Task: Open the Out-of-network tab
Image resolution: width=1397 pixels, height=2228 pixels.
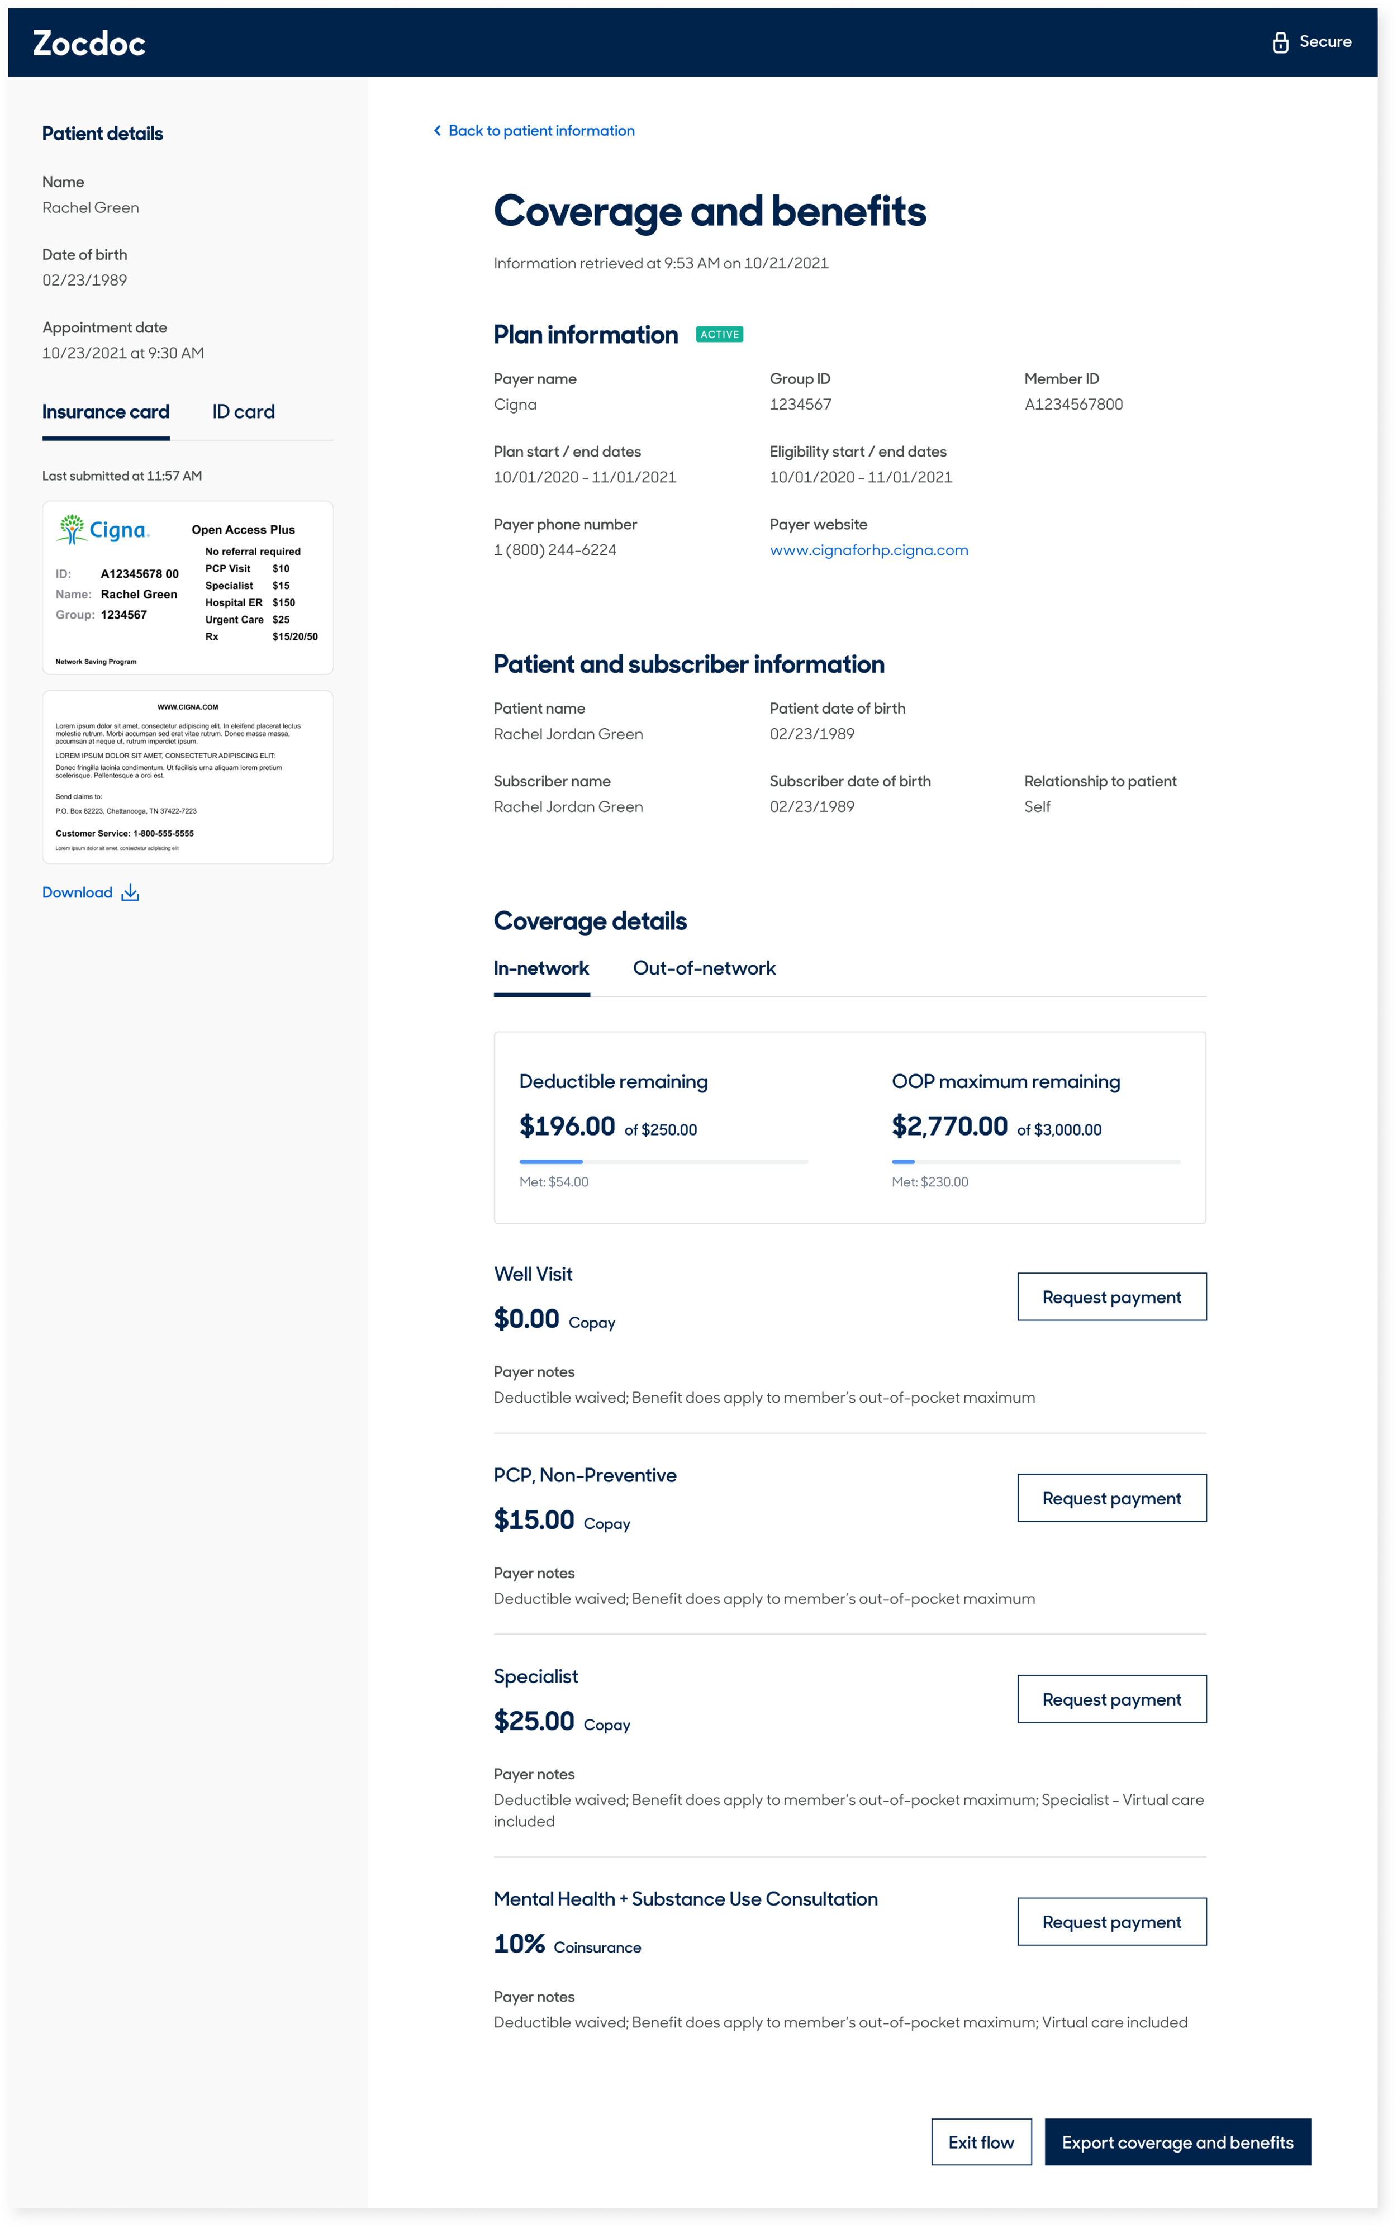Action: pos(704,968)
